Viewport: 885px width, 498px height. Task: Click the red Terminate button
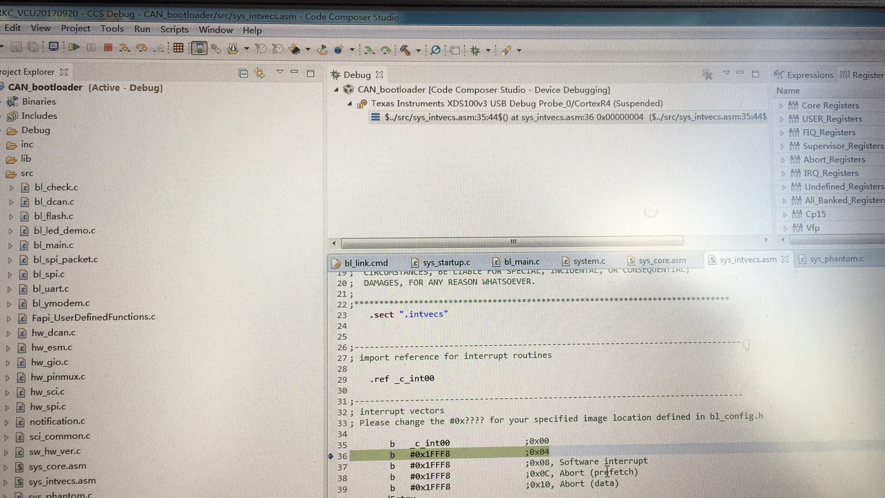pos(108,47)
